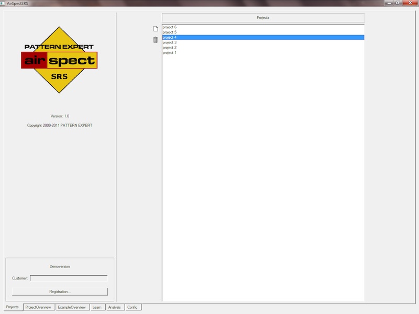The height and width of the screenshot is (314, 419).
Task: Open the ExampleOverview tab
Action: [x=72, y=307]
